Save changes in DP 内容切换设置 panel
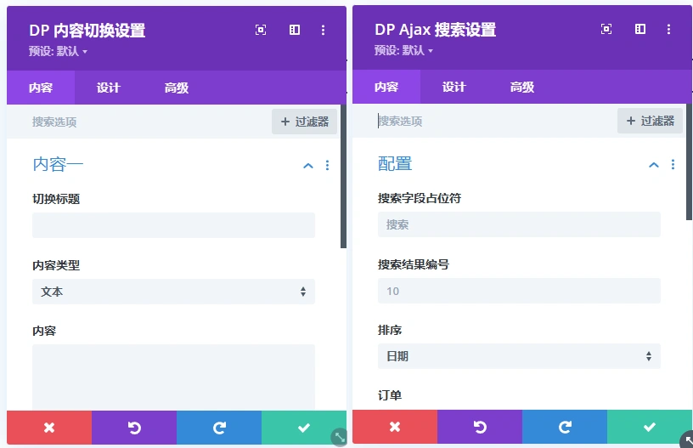 pyautogui.click(x=304, y=428)
